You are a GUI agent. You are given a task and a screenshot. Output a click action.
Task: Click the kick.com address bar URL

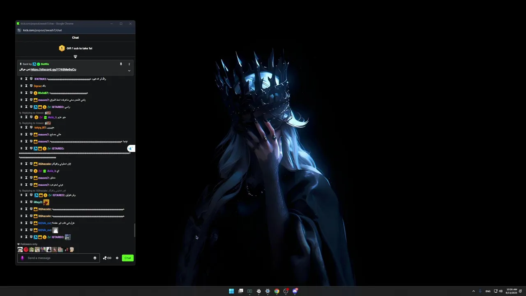42,30
